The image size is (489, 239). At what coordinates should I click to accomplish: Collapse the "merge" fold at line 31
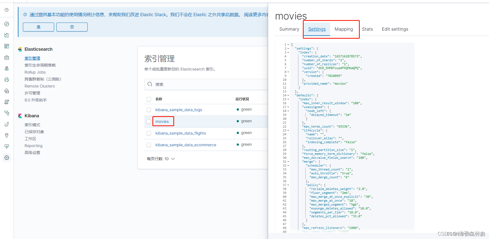[288, 162]
